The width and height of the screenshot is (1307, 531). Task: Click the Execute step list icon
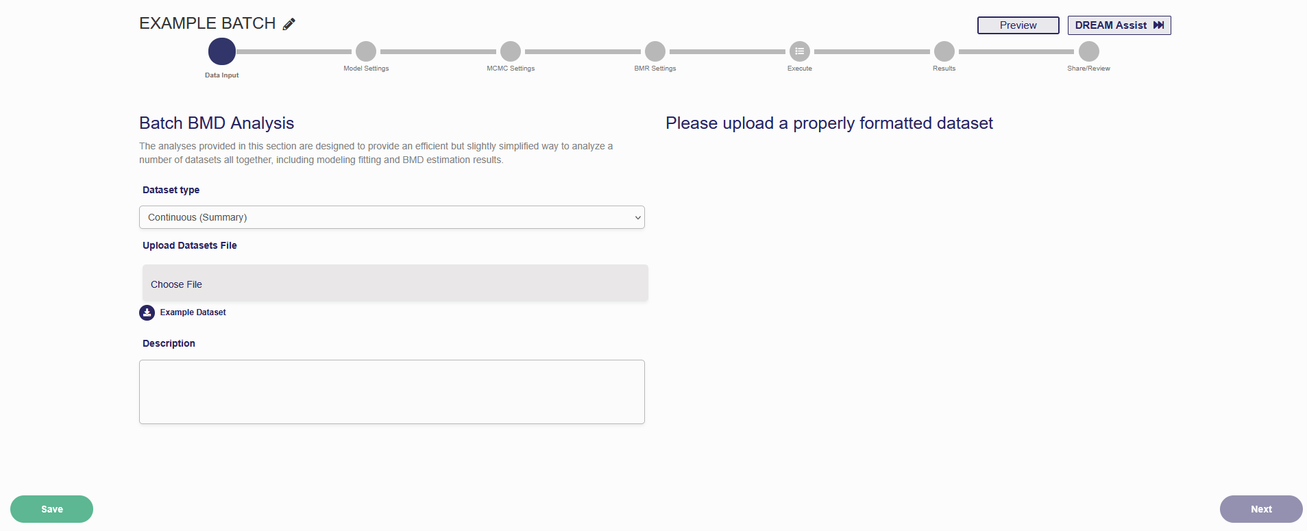799,51
